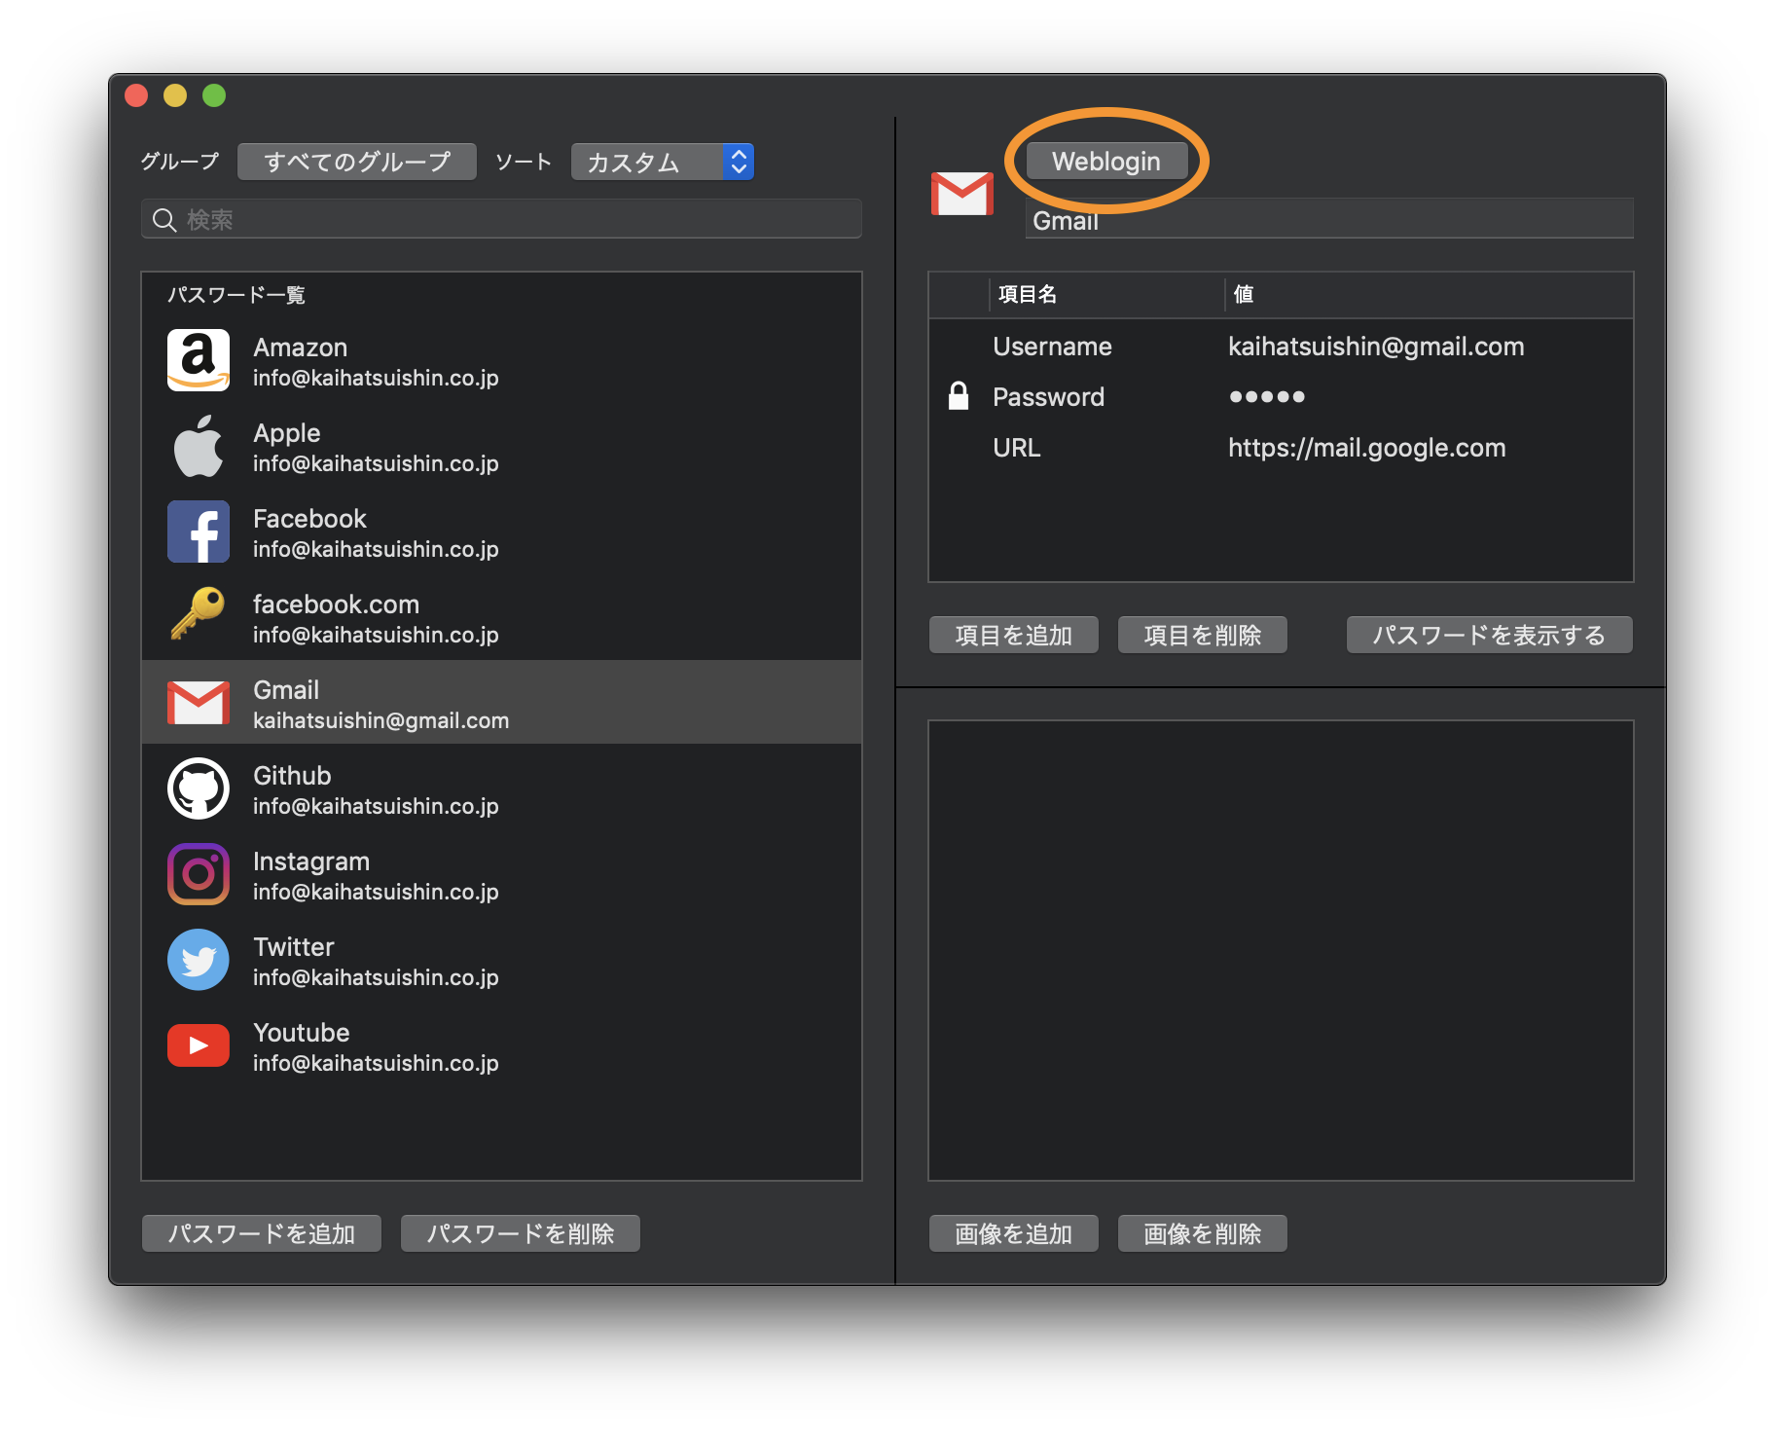Click the Weblogin button
The height and width of the screenshot is (1429, 1775).
coord(1106,161)
